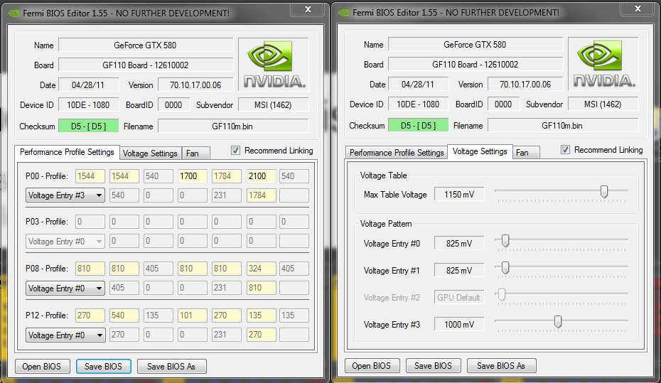Click the Voltage Entry #1 slider thumb
The width and height of the screenshot is (661, 383).
(x=505, y=267)
